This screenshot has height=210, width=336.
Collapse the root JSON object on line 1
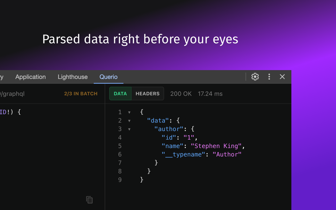(129, 112)
